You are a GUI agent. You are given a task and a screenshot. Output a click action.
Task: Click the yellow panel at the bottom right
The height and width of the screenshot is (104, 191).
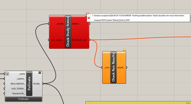(x=138, y=103)
